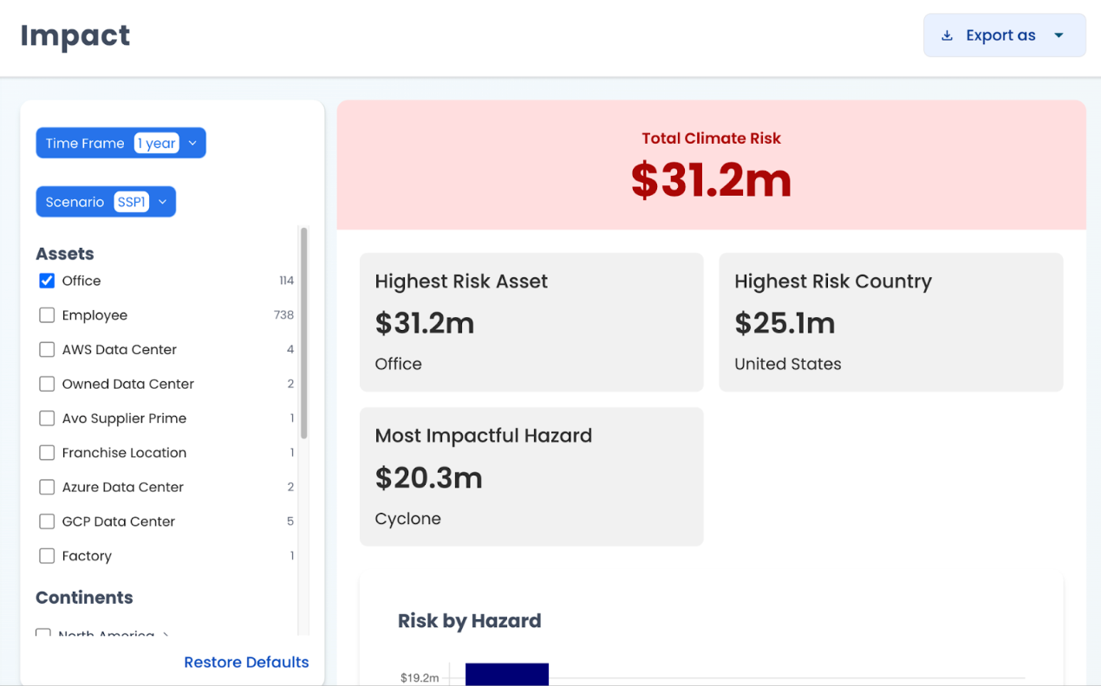Tick the Factory asset checkbox
This screenshot has height=686, width=1101.
point(47,556)
